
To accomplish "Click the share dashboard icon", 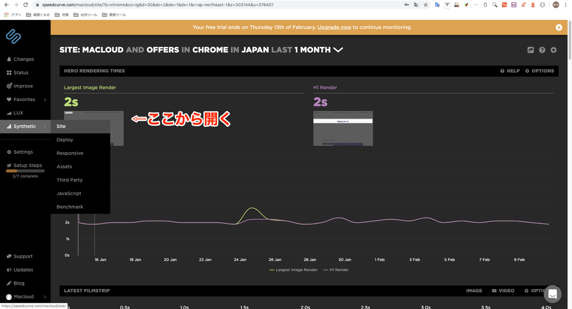I will 531,50.
